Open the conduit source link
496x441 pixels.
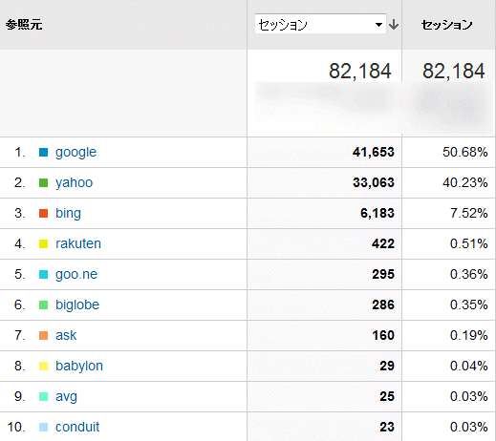(77, 427)
